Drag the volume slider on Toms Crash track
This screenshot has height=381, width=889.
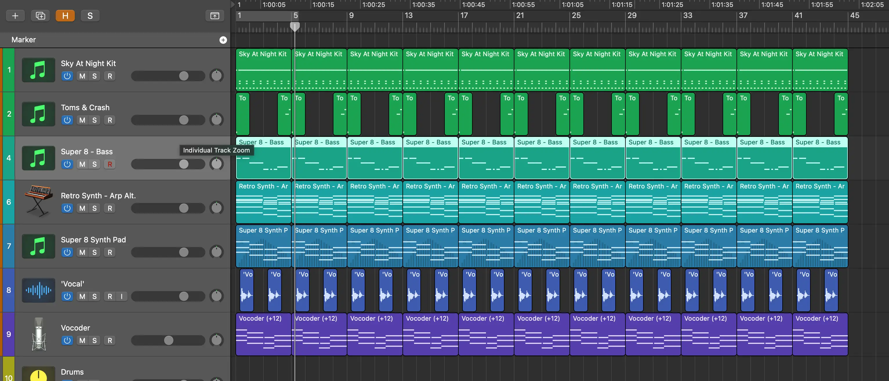pyautogui.click(x=184, y=120)
